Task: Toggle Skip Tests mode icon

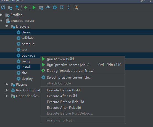Action: (48, 7)
